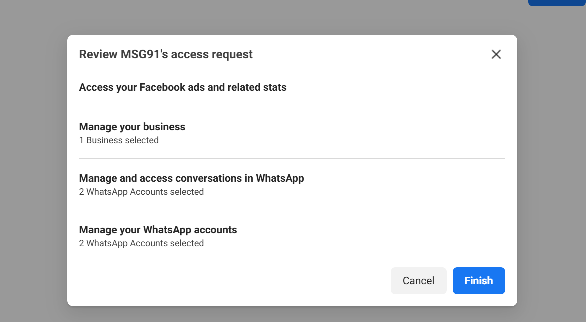Click the Finish button

479,281
